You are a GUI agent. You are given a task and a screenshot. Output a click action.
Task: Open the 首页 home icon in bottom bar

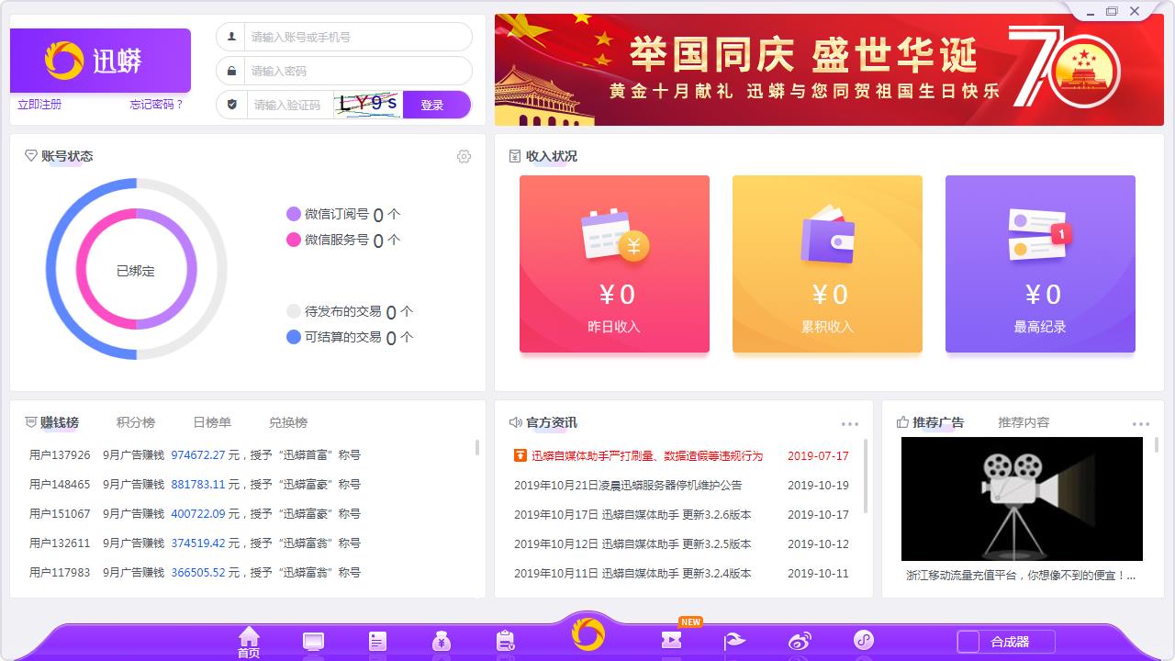[249, 642]
